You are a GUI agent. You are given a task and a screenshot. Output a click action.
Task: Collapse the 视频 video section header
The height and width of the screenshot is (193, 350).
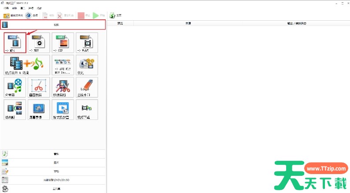click(x=53, y=25)
